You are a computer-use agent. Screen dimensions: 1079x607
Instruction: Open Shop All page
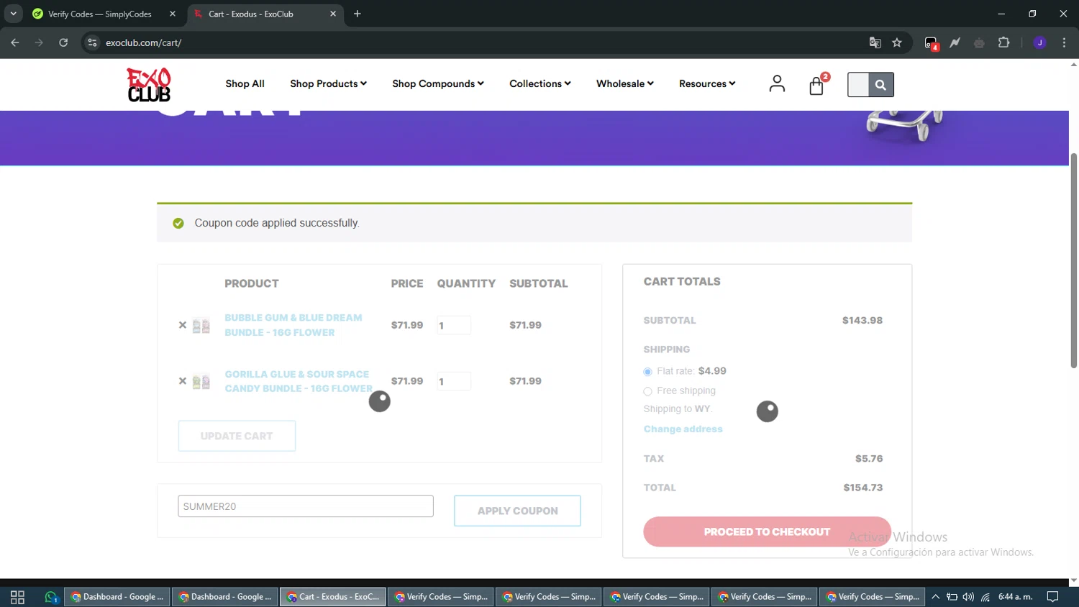coord(245,83)
